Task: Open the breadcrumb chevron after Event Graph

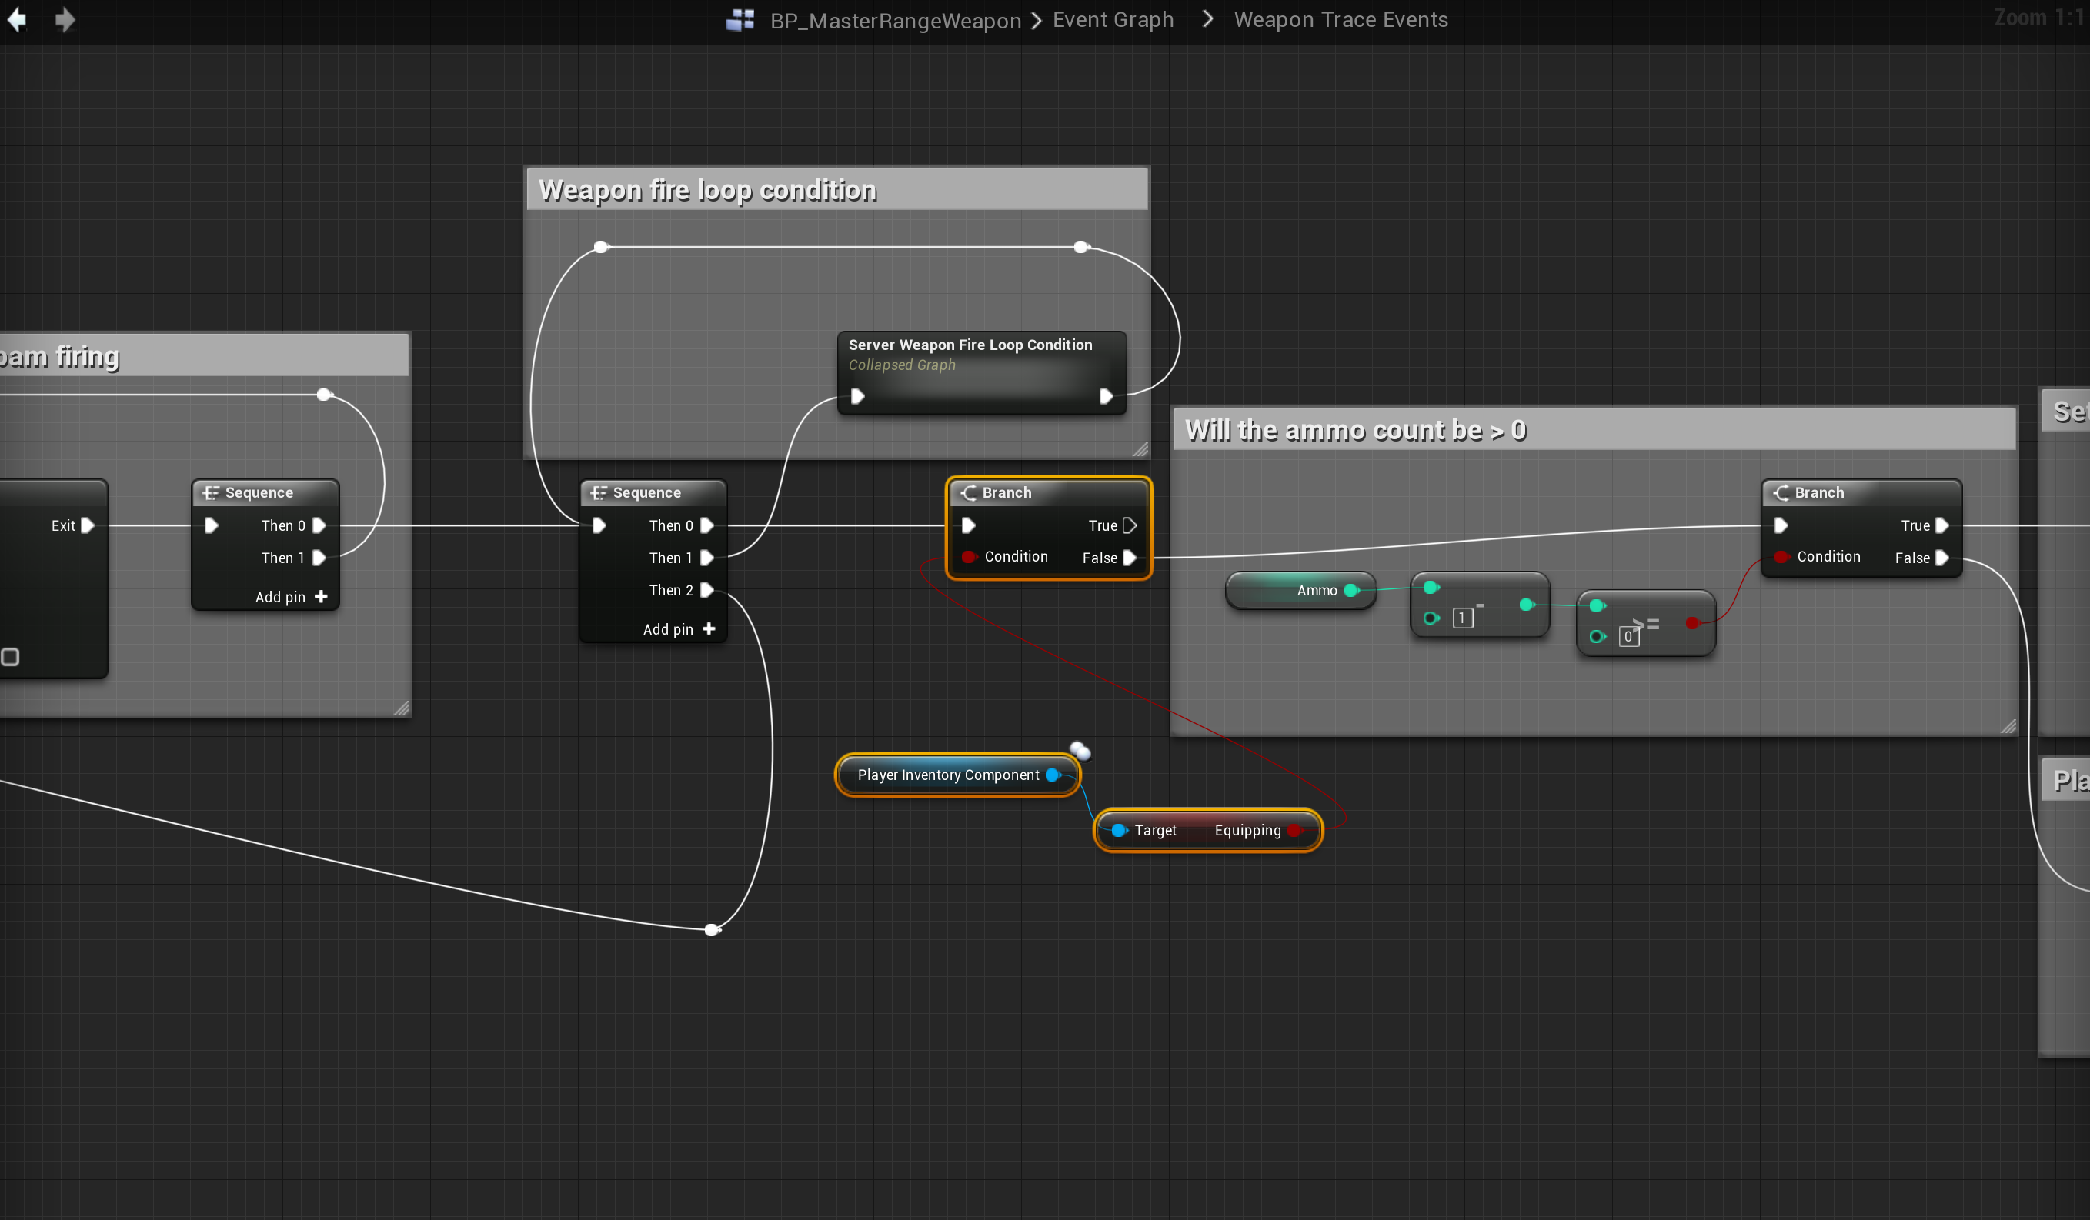Action: click(x=1207, y=19)
